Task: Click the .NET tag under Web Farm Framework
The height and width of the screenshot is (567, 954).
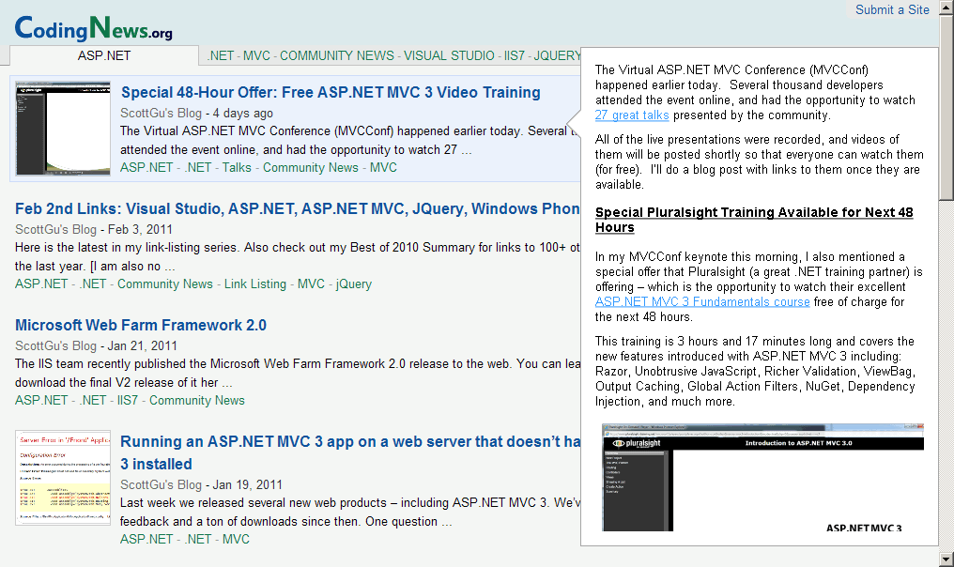Action: (x=92, y=400)
